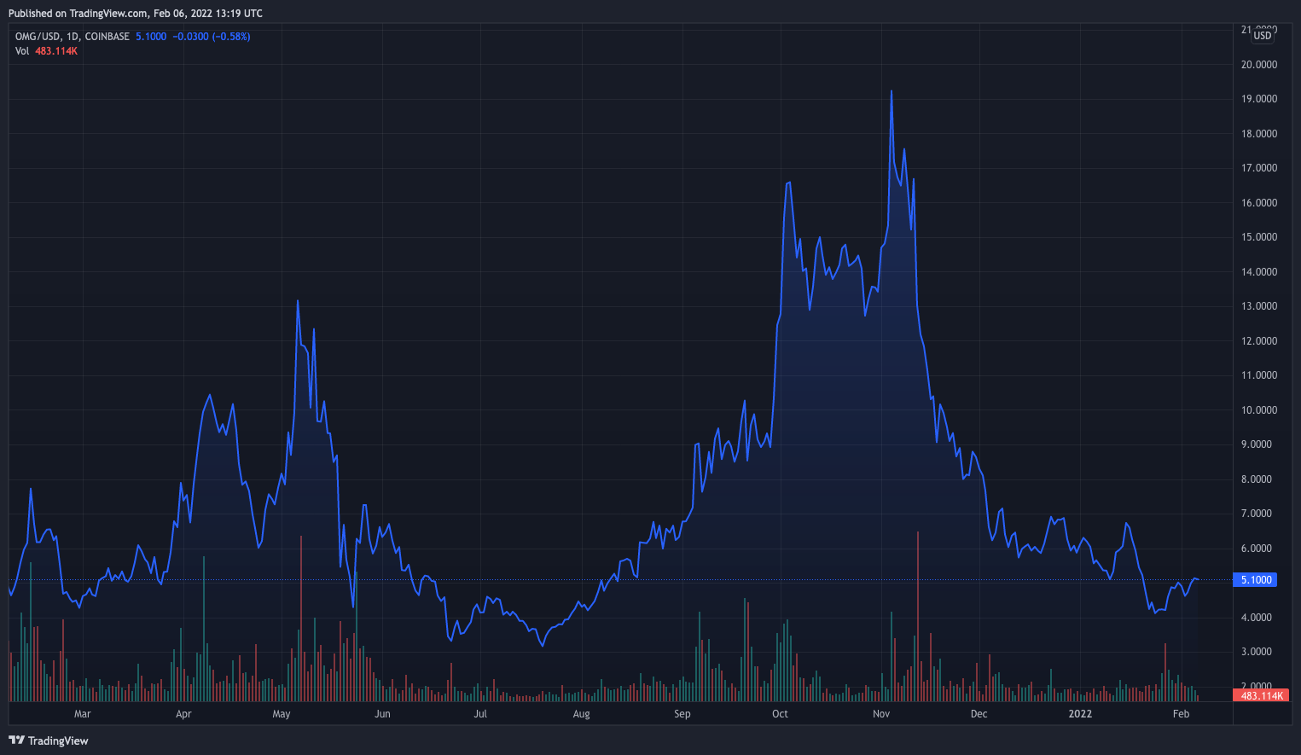Click the blue 5.1000 price label on axis

tap(1254, 579)
